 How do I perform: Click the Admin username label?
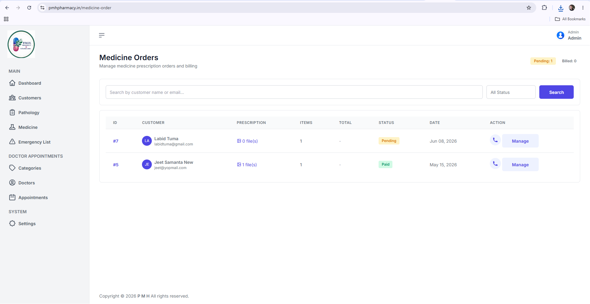tap(574, 38)
